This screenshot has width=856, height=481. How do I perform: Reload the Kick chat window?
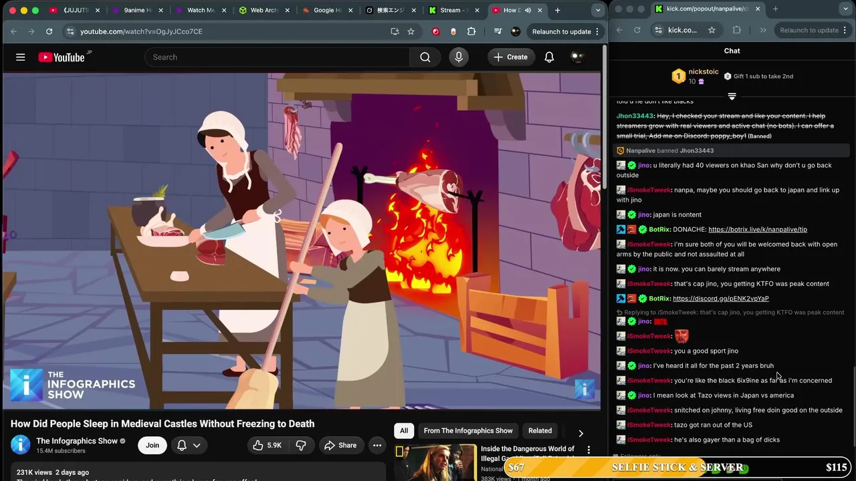(637, 30)
